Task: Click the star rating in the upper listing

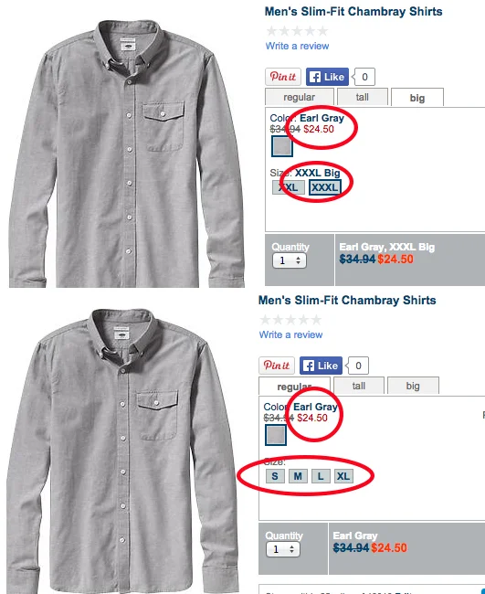Action: click(297, 31)
